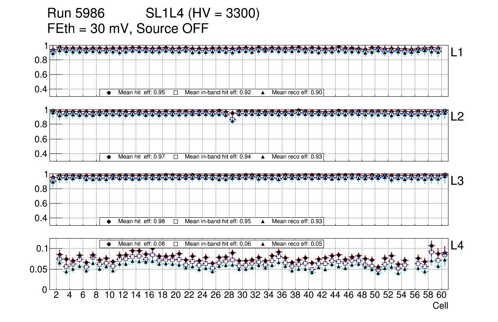498x322 pixels.
Task: Click the 'Cell' x-axis title
Action: point(440,306)
